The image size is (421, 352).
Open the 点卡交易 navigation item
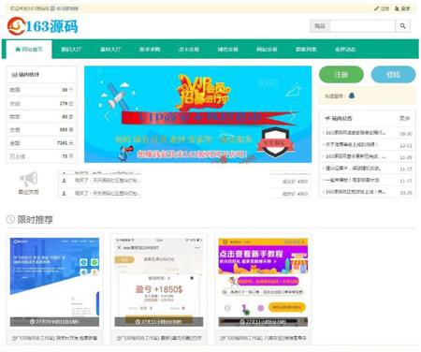click(x=189, y=50)
